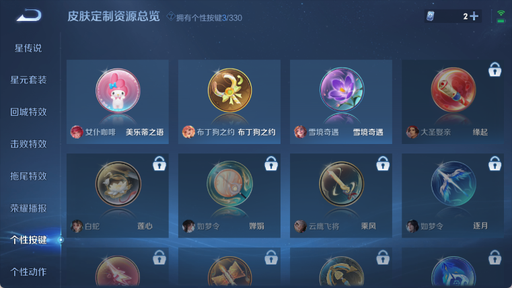Click the lock on 云鹰飞将 乘风 card
The image size is (512, 288).
point(383,164)
